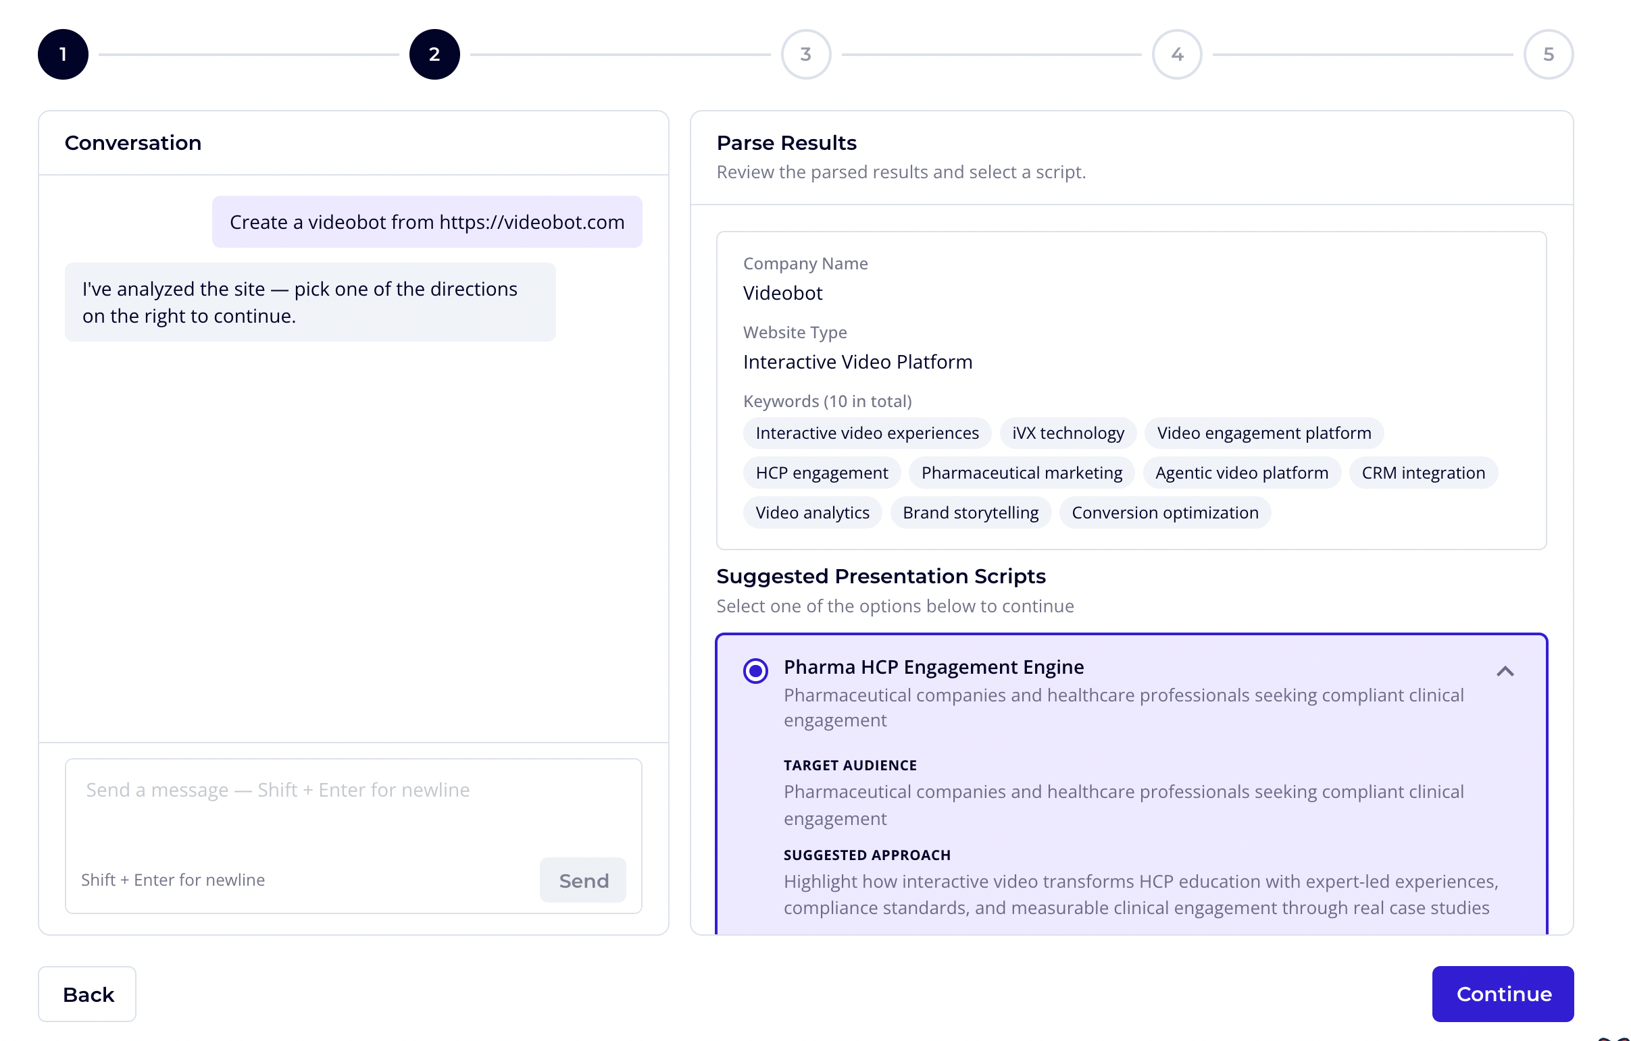Open step 4 in the stepper
Image resolution: width=1631 pixels, height=1041 pixels.
pos(1176,54)
